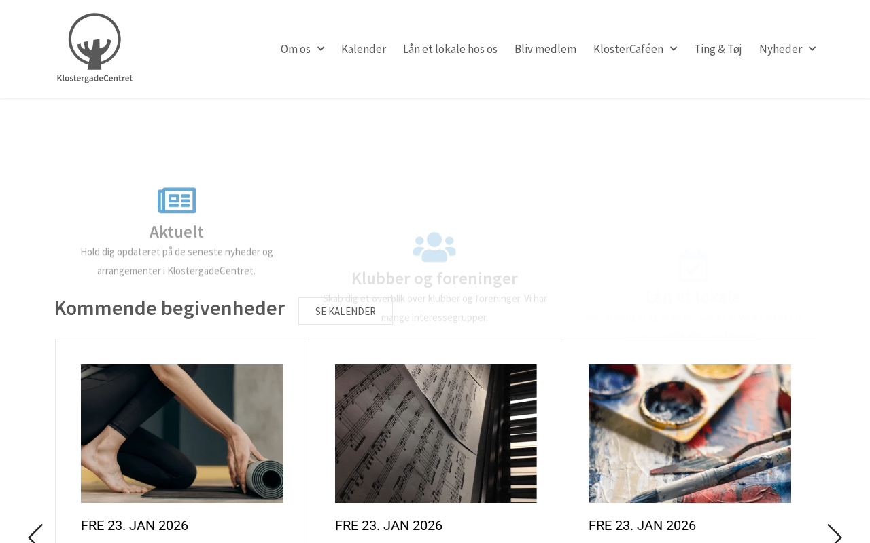Expand the Nyheder dropdown chevron
The image size is (870, 543).
click(812, 49)
